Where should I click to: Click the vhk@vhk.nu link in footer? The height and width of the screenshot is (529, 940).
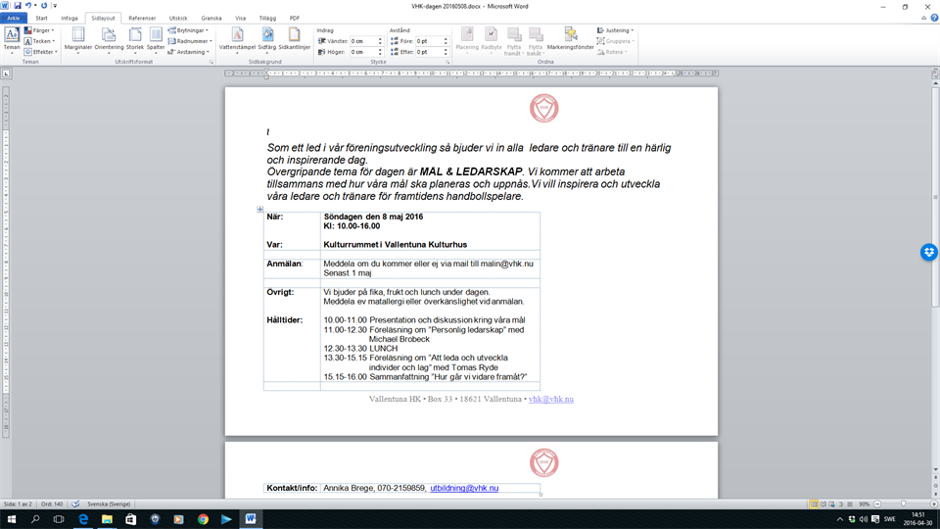550,400
